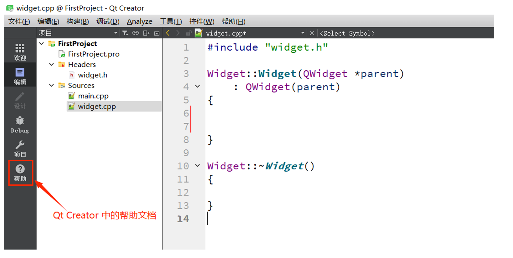Click the filter tree icon

click(x=125, y=33)
